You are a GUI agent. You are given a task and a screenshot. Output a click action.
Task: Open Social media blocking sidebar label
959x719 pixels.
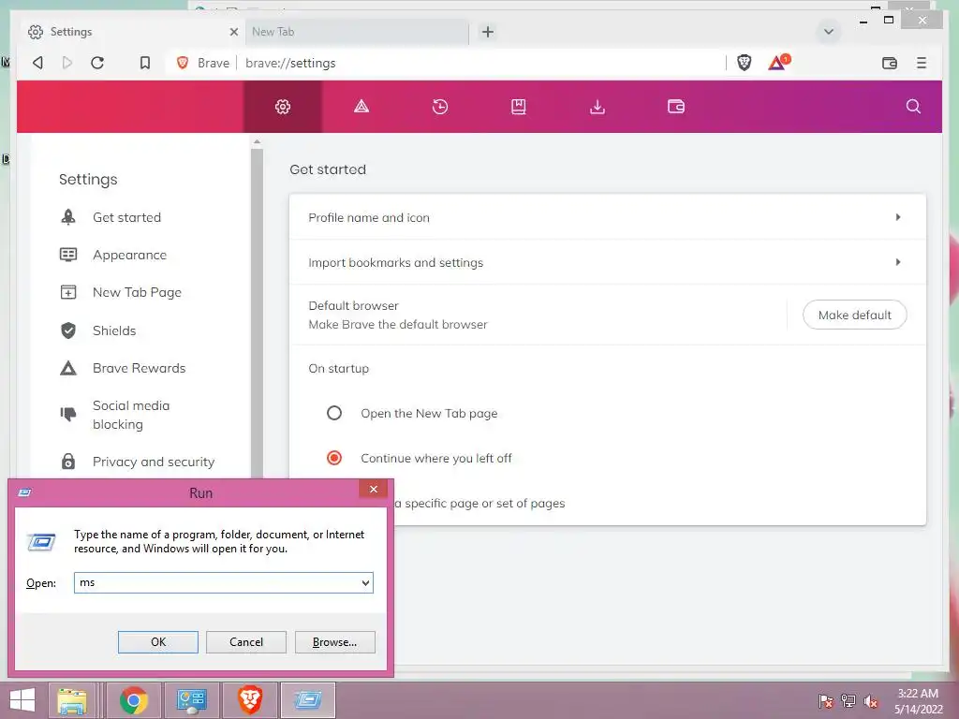click(x=131, y=415)
